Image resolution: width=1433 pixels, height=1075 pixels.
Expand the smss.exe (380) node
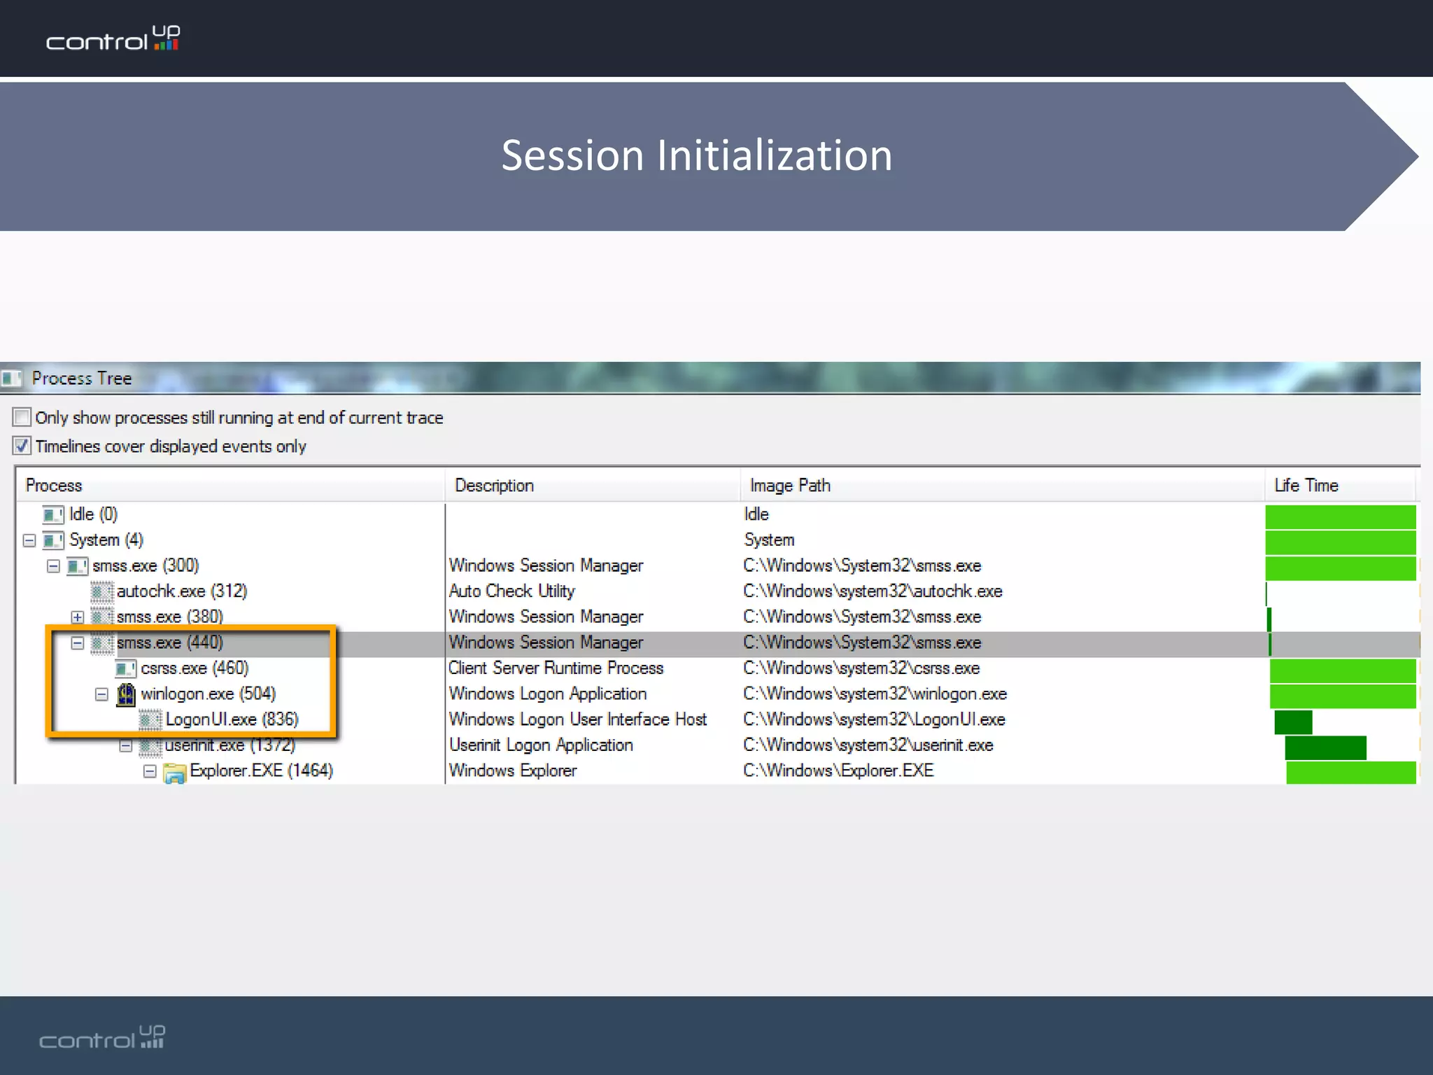[78, 617]
